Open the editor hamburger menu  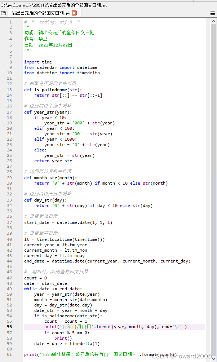click(213, 13)
